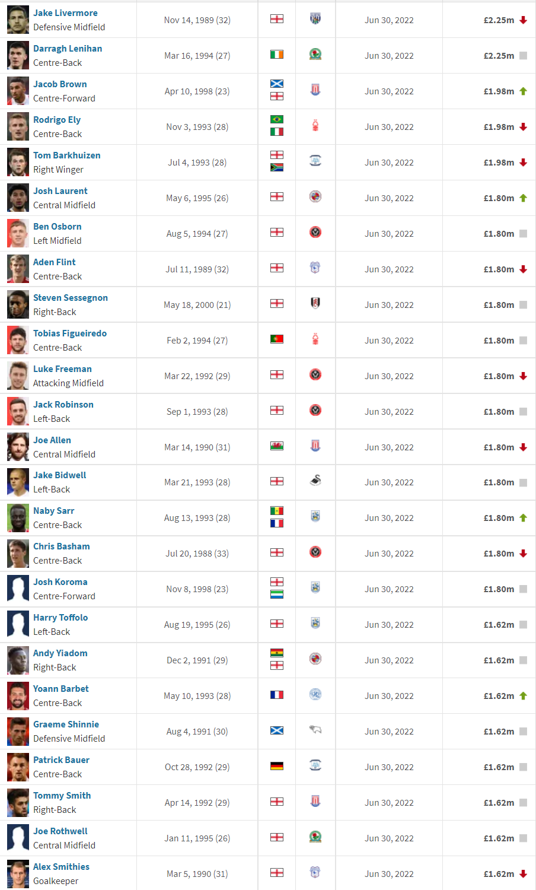Open Josh Laurent's player profile
Viewport: 536px width, 890px height.
point(60,191)
